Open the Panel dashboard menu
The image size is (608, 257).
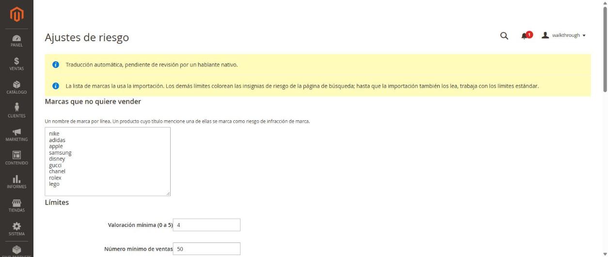tap(16, 41)
